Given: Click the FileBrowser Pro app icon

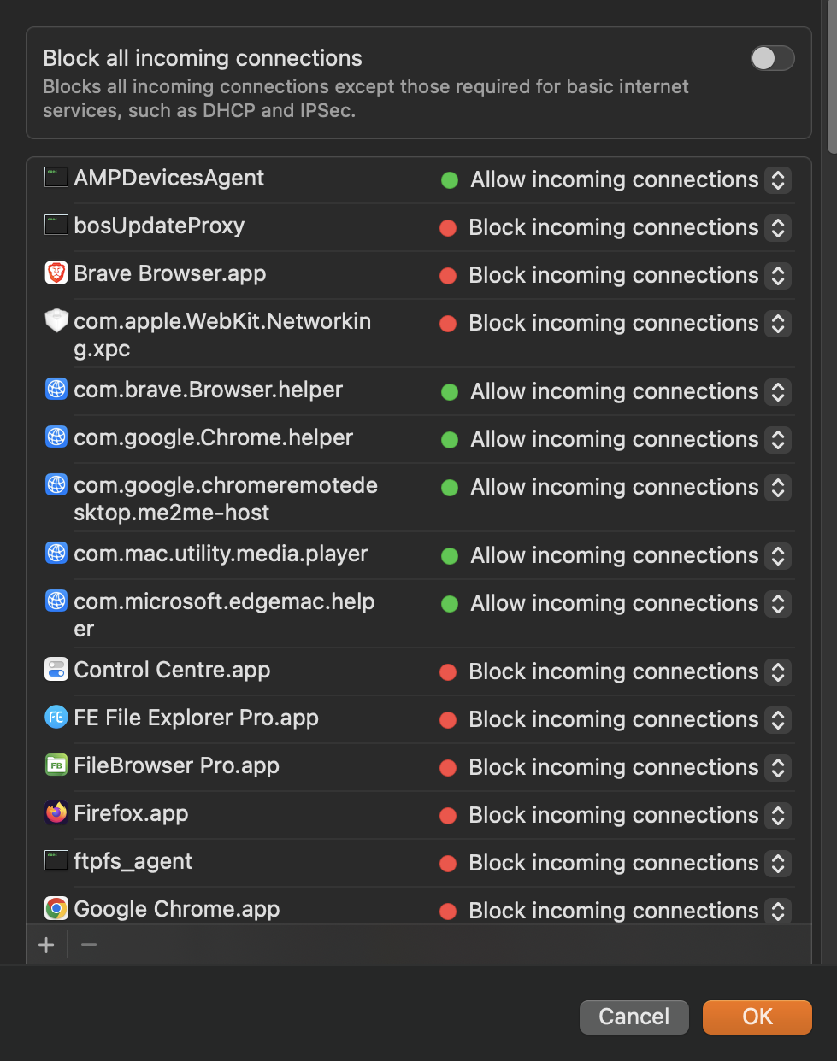Looking at the screenshot, I should pyautogui.click(x=56, y=765).
